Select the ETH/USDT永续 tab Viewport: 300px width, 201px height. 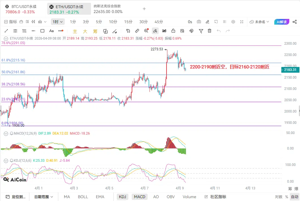[x=69, y=9]
